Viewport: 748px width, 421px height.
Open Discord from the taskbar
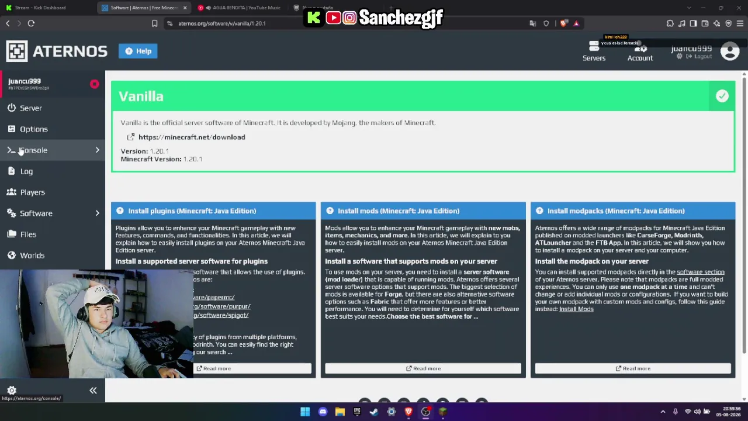323,412
